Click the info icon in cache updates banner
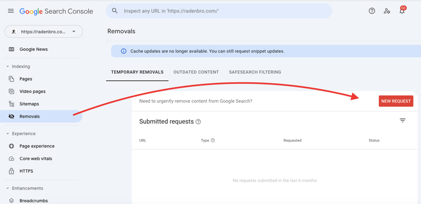Screen dimensions: 421x204 coord(124,51)
